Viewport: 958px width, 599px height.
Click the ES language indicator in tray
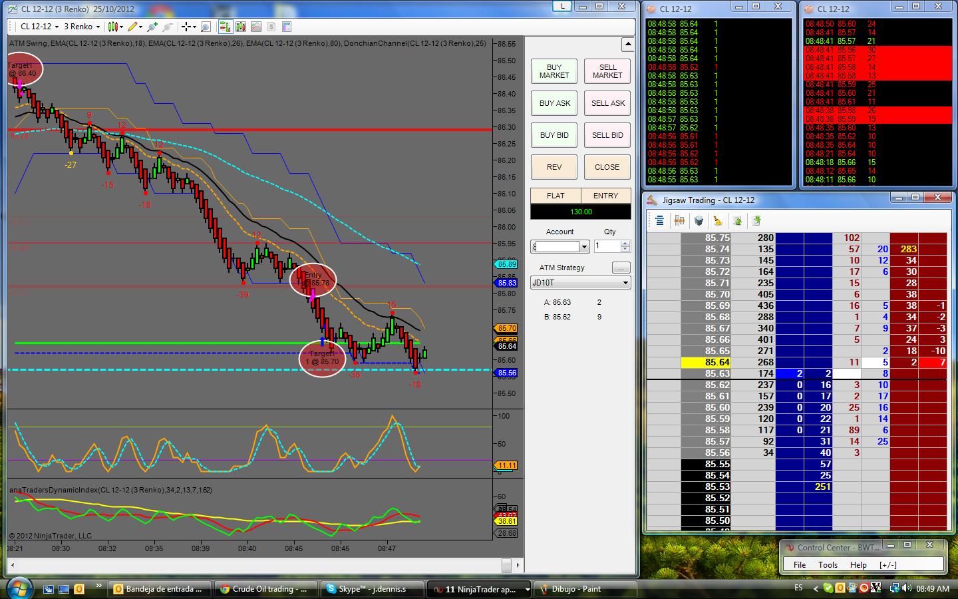coord(798,588)
